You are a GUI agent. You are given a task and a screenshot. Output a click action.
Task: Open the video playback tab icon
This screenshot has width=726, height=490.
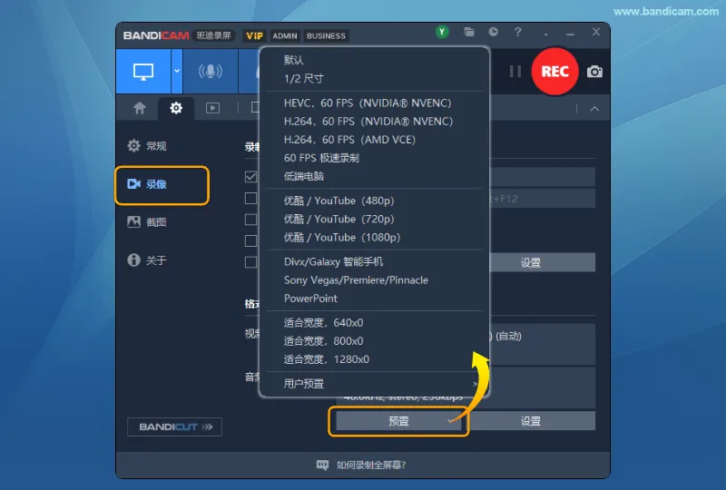[212, 108]
